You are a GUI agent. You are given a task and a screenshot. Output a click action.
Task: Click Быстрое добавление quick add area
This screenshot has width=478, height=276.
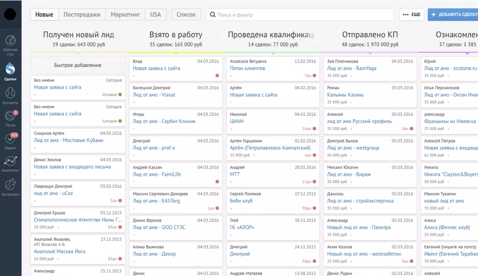point(78,65)
